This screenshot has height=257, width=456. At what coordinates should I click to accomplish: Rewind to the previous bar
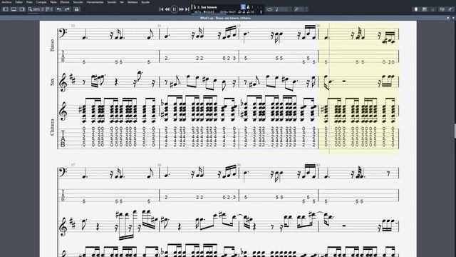point(167,9)
